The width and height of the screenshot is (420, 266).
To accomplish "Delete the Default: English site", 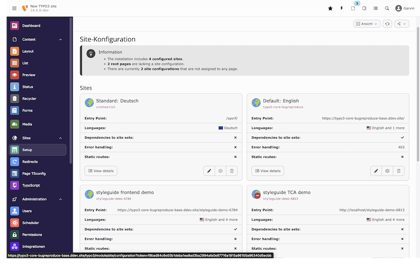I will tap(399, 171).
